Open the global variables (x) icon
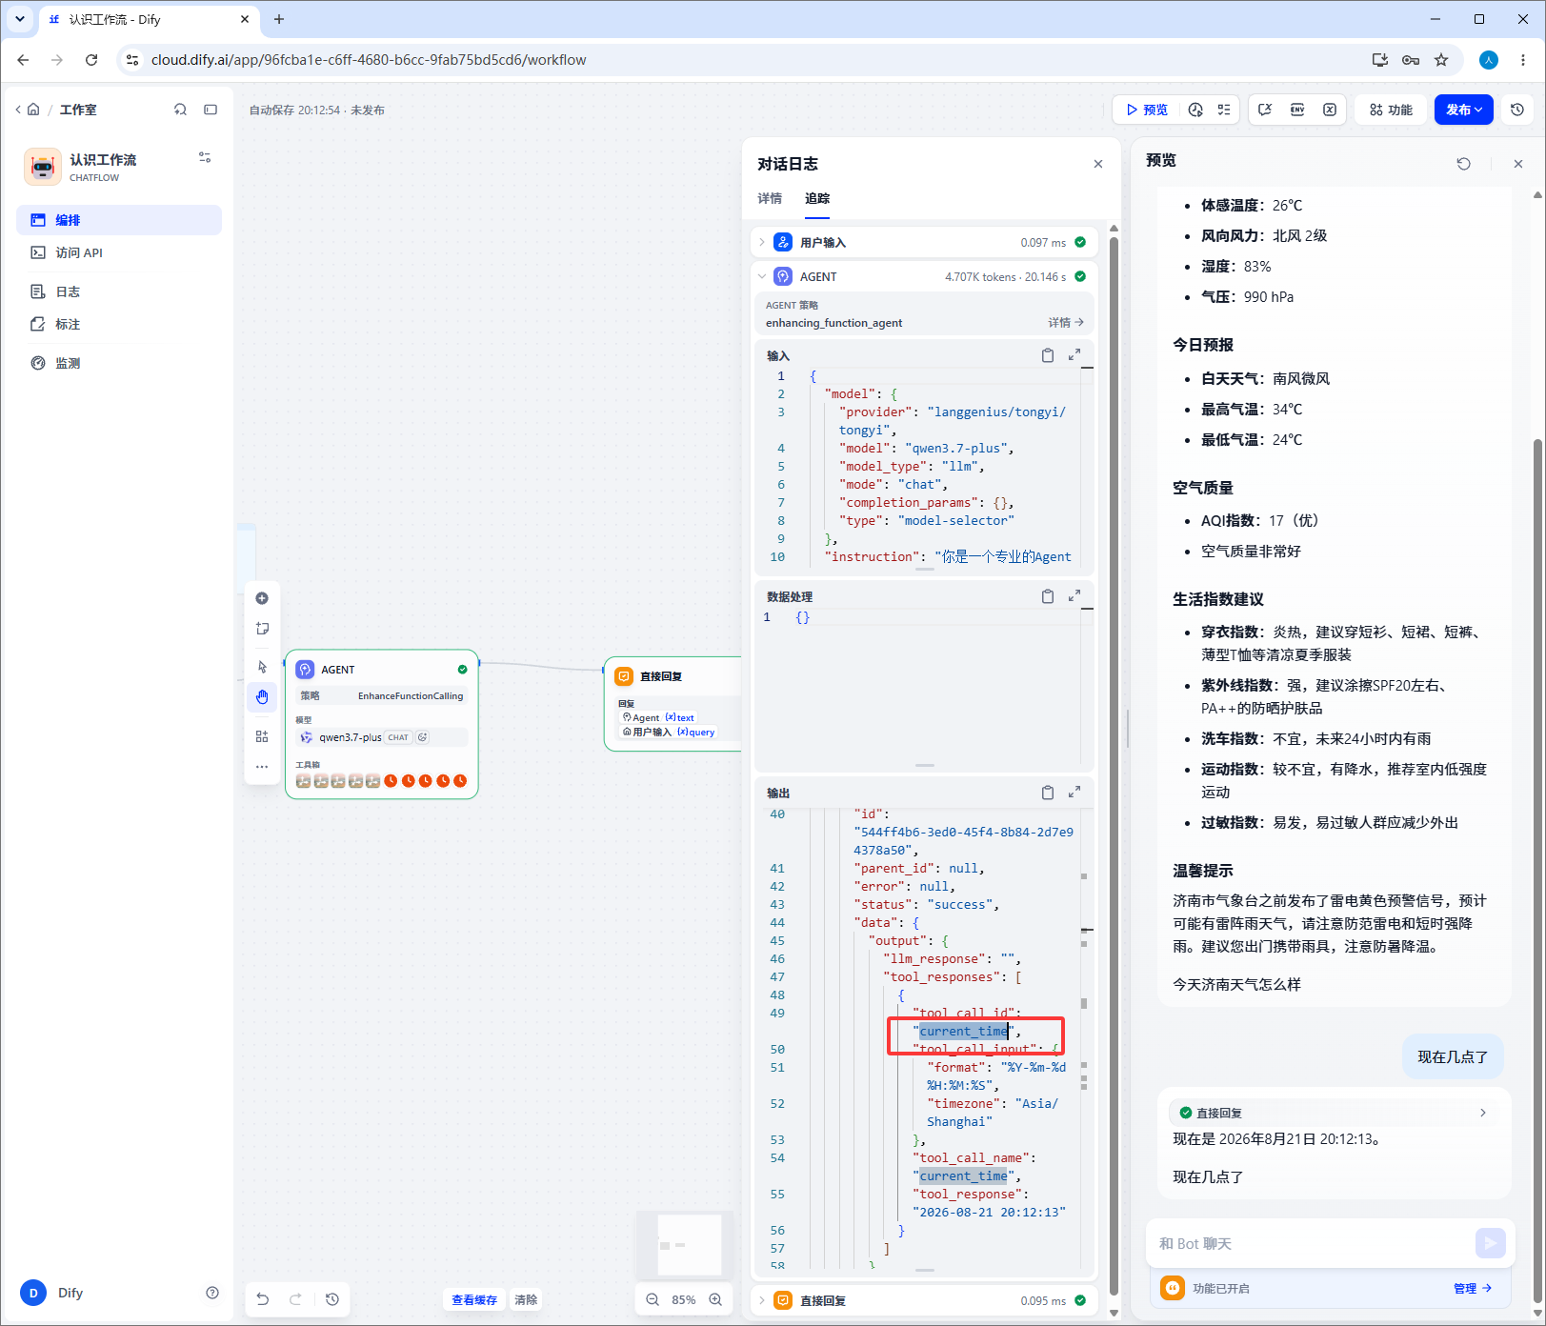The width and height of the screenshot is (1546, 1326). [x=1330, y=110]
